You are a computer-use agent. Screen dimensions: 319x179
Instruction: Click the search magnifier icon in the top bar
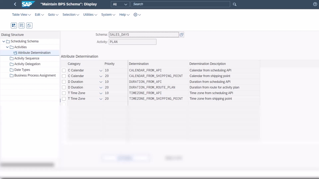pyautogui.click(x=234, y=4)
